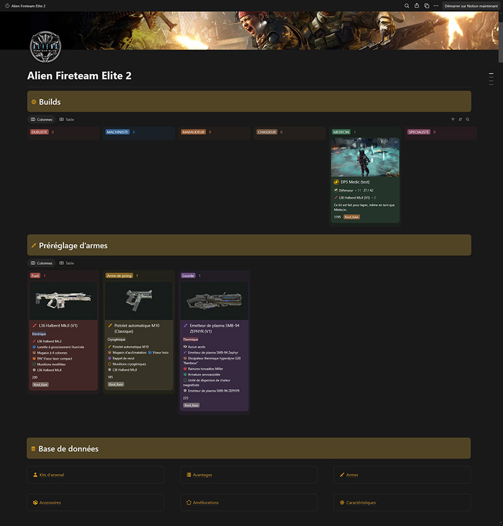Open the Kits d'arsenal database link

(x=96, y=475)
